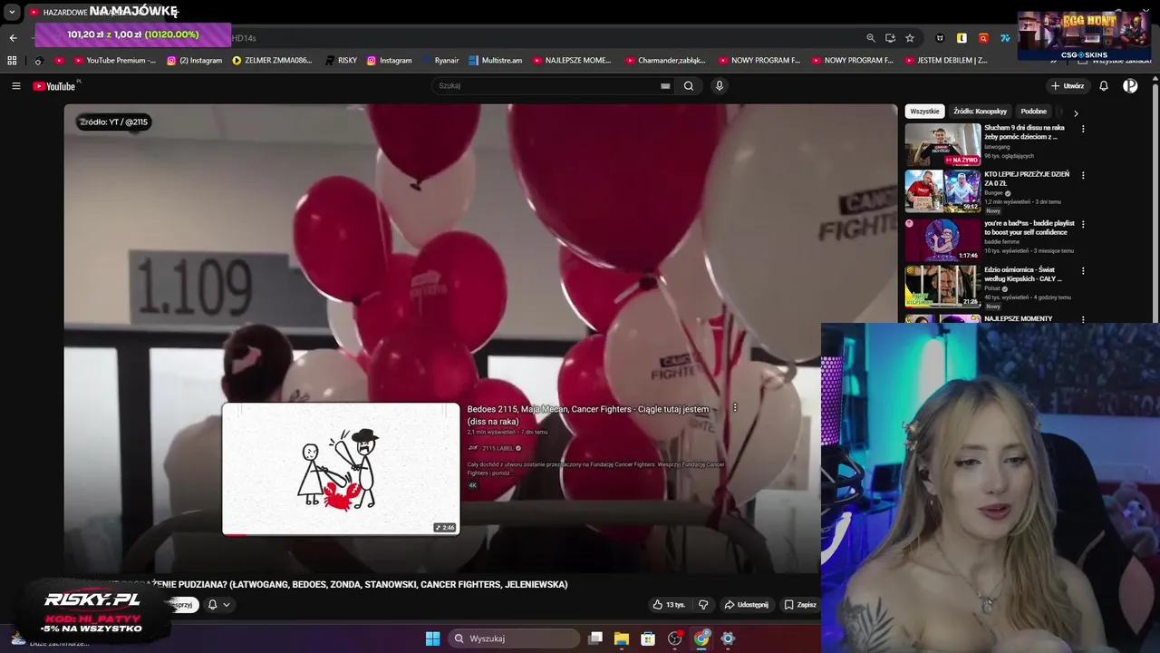Screen dimensions: 1160x653
Task: Click the Bungee channel name
Action: (x=996, y=192)
